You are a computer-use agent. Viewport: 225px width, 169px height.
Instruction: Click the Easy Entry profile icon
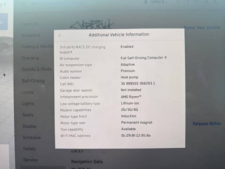tap(146, 1)
